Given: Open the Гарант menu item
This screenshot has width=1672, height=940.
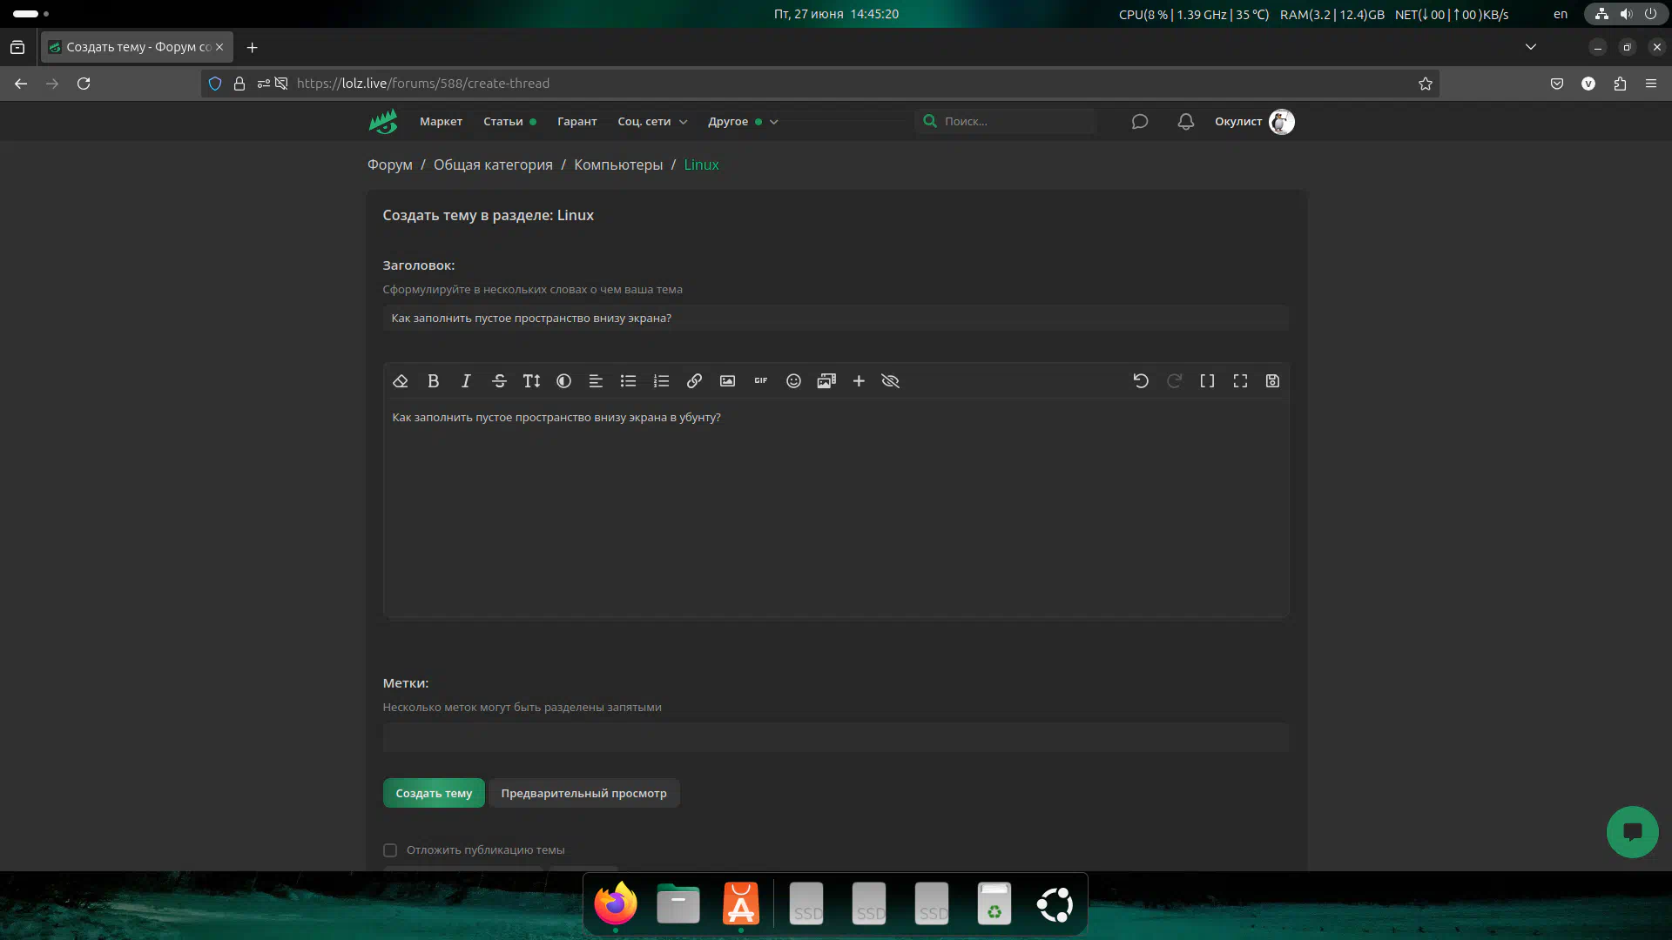Looking at the screenshot, I should 576,122.
